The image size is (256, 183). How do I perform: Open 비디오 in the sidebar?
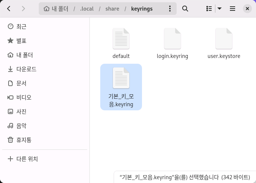[45, 97]
